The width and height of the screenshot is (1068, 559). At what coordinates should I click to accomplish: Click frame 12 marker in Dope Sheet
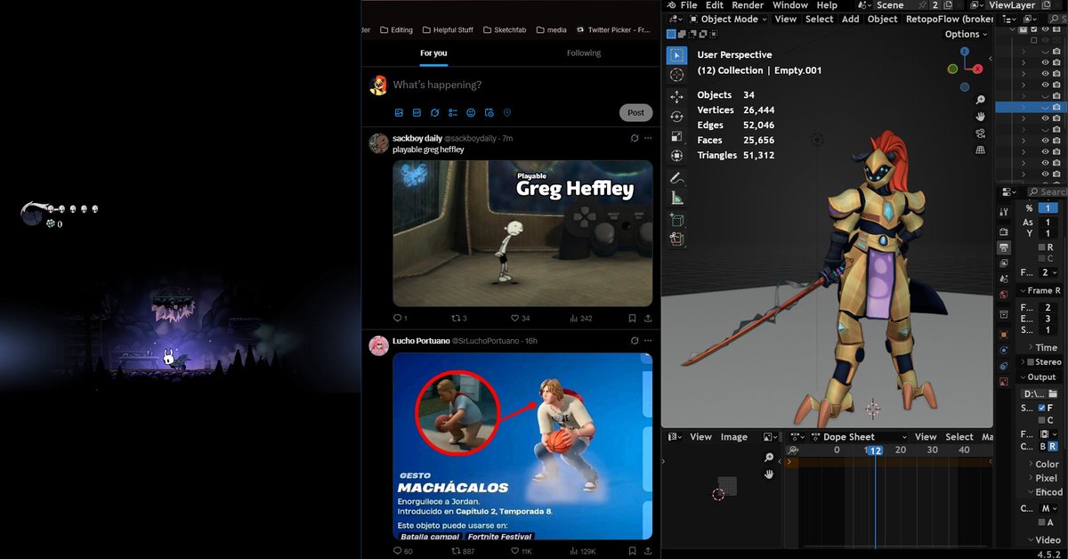[x=876, y=450]
